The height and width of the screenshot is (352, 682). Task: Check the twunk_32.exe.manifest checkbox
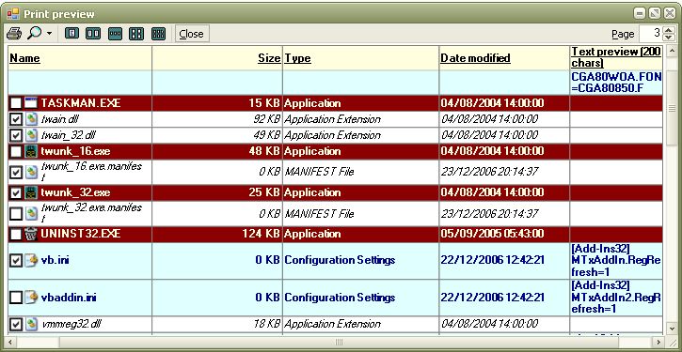tap(16, 213)
